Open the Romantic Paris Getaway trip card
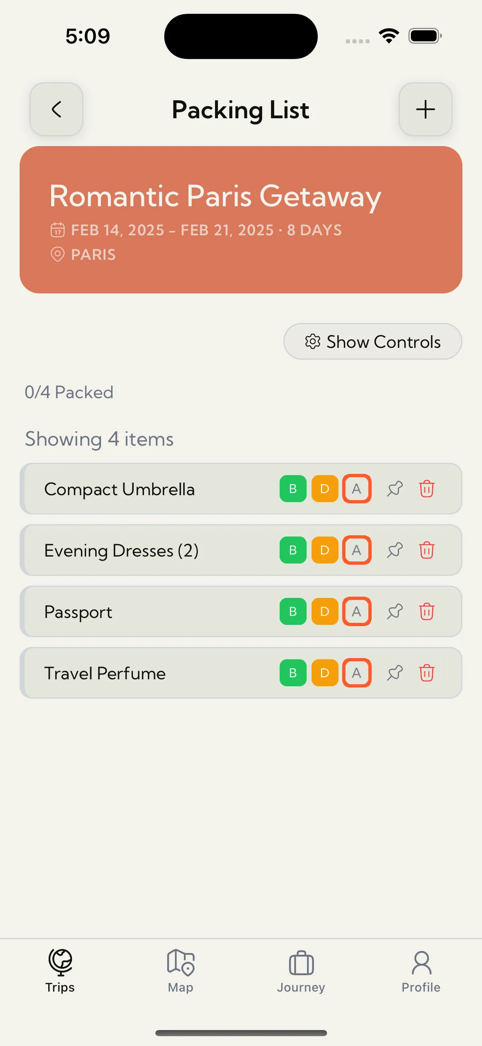This screenshot has height=1046, width=482. tap(241, 220)
